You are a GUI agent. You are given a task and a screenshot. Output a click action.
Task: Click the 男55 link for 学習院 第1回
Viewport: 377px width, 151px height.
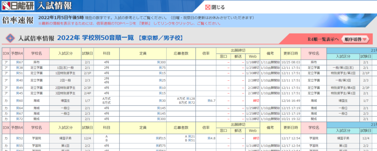[x=20, y=146]
